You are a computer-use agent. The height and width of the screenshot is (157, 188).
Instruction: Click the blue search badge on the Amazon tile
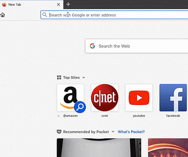point(80,107)
